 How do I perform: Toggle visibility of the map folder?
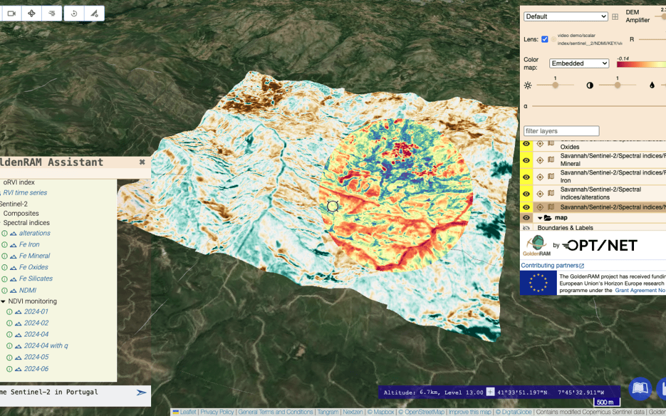526,218
